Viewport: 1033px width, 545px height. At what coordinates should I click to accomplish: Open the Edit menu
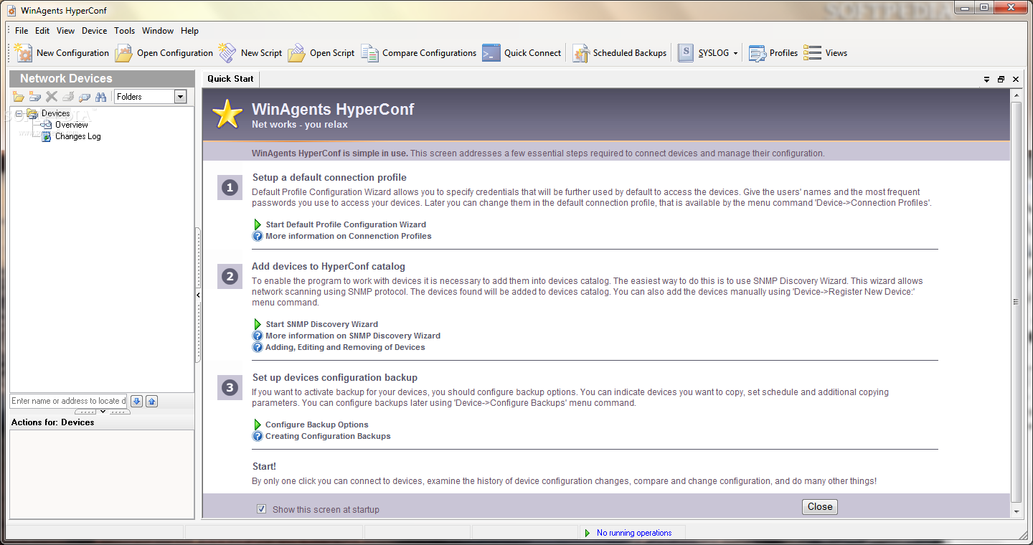tap(42, 31)
